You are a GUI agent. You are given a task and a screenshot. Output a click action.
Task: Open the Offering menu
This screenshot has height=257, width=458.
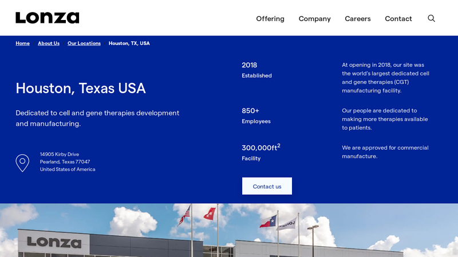pos(270,19)
